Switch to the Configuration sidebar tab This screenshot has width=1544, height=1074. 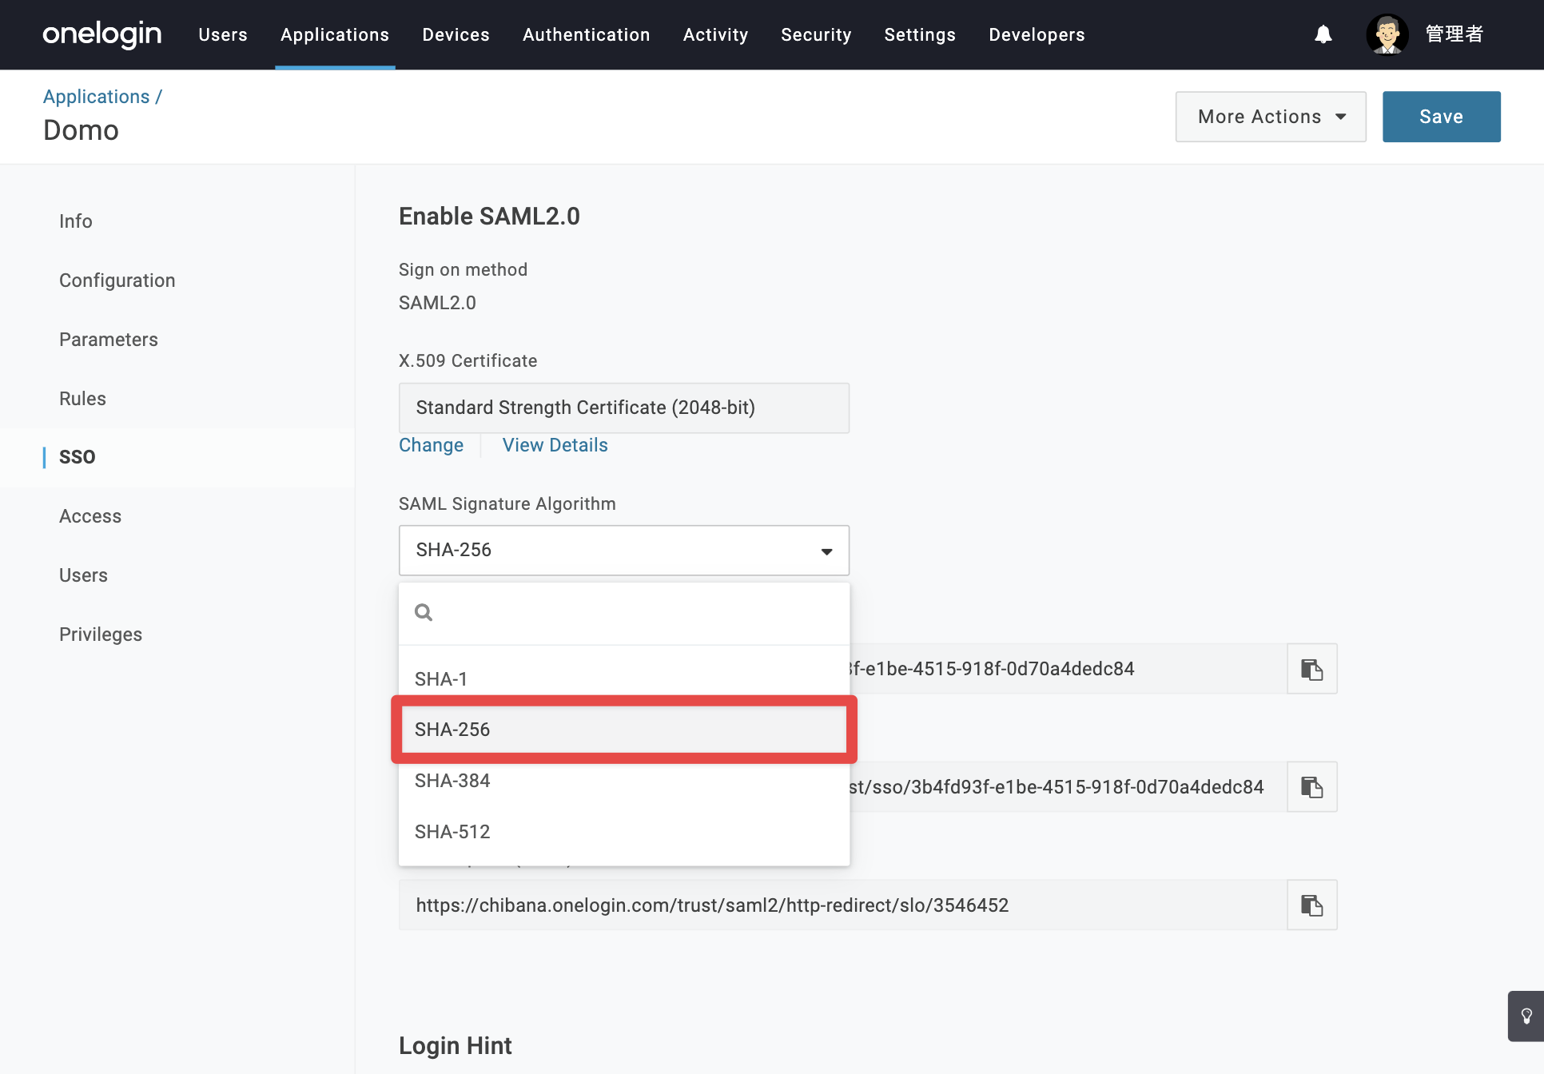click(x=117, y=280)
